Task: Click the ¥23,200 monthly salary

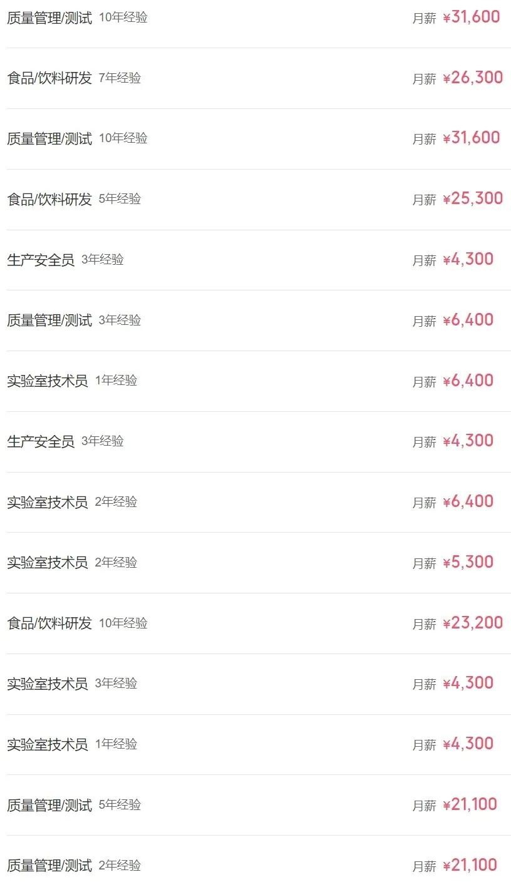Action: point(472,623)
